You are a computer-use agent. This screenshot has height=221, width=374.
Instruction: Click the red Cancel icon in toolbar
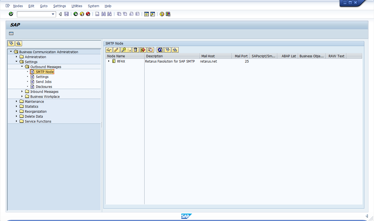click(x=88, y=14)
